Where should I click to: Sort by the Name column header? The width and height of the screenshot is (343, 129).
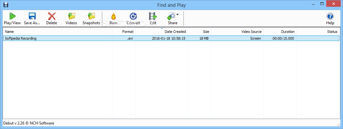pyautogui.click(x=58, y=32)
